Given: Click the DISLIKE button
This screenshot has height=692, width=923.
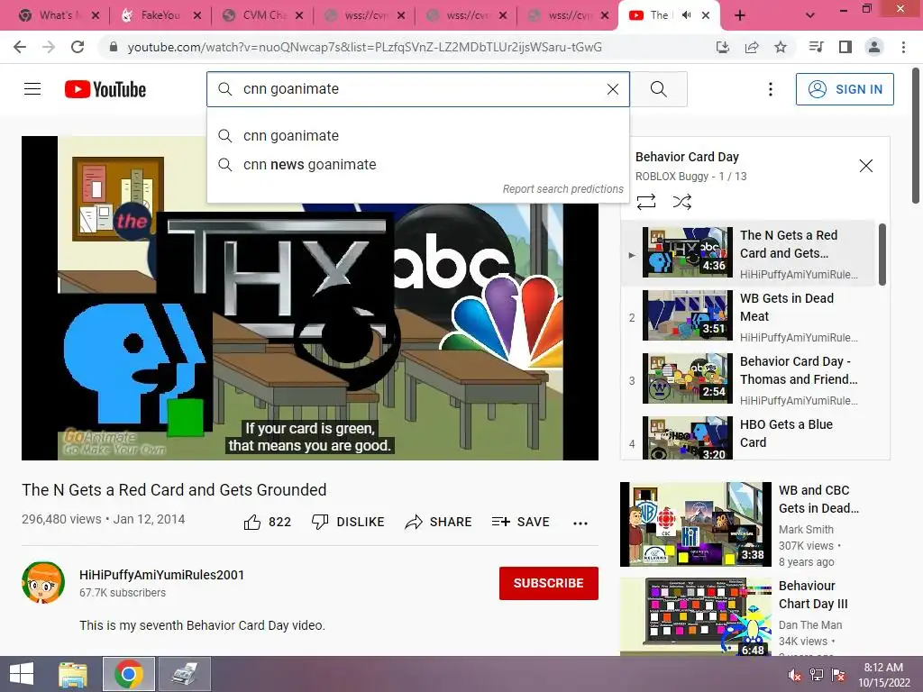Looking at the screenshot, I should pos(348,522).
